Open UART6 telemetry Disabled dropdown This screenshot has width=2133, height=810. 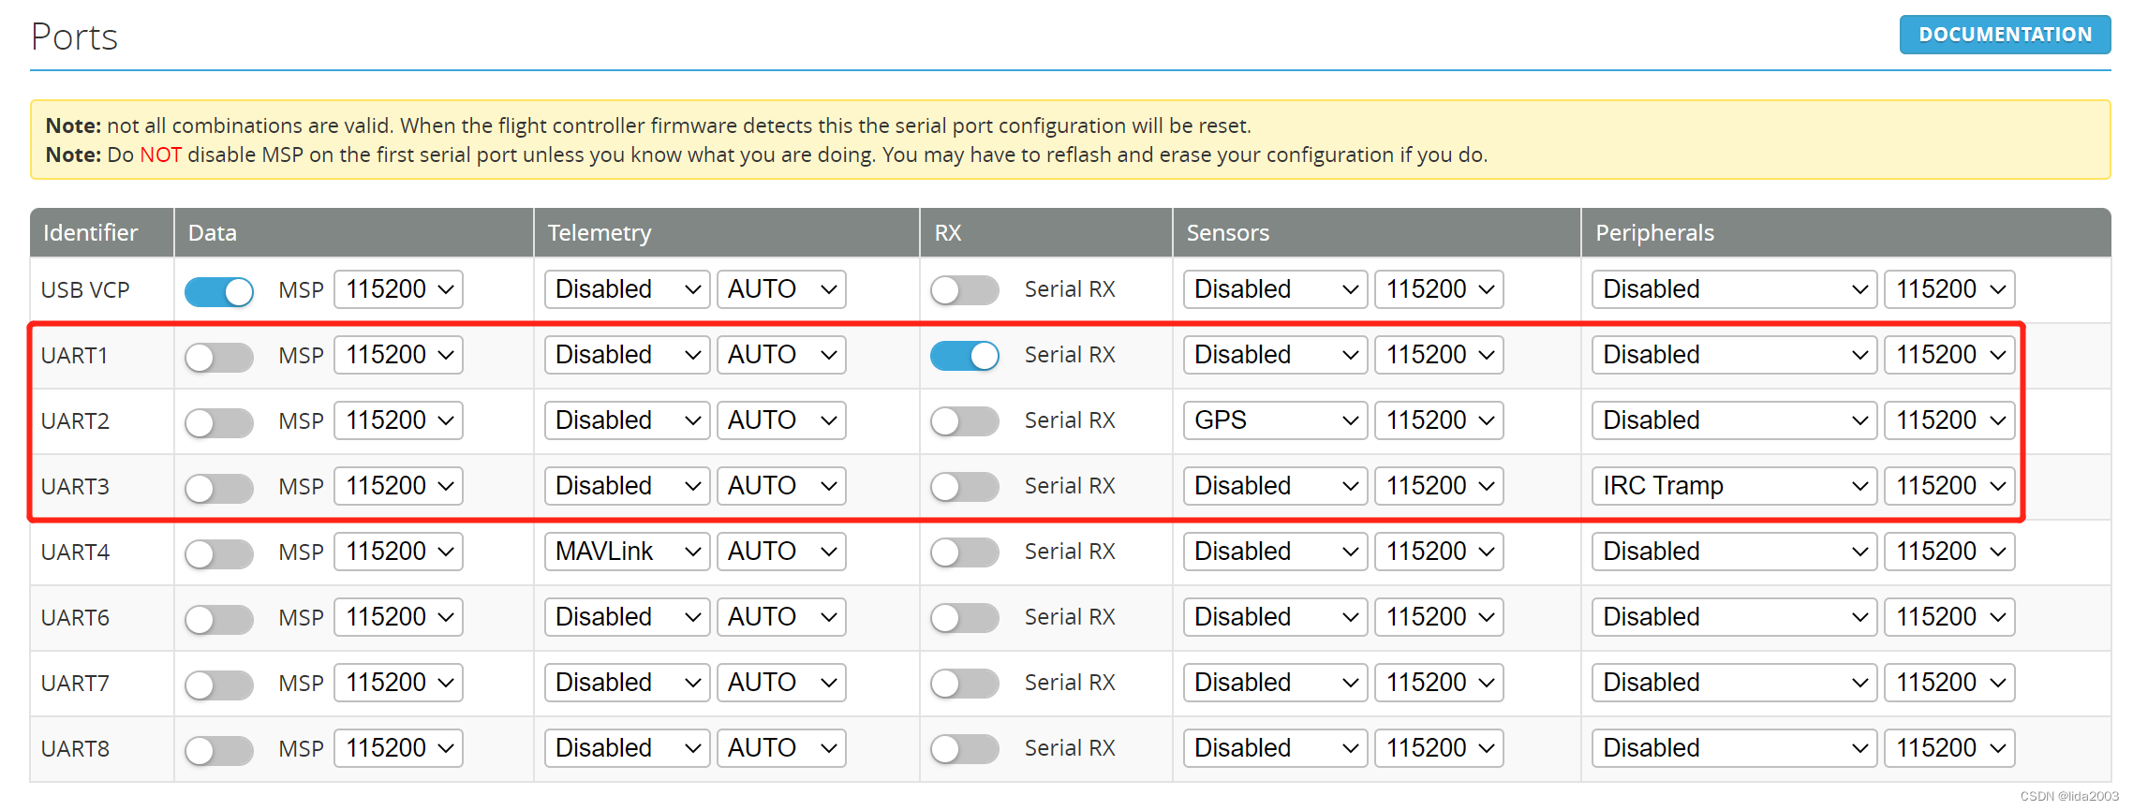tap(628, 617)
